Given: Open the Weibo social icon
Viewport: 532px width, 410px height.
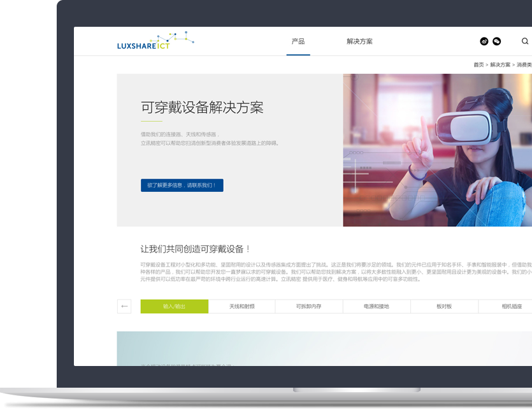Looking at the screenshot, I should coord(484,41).
